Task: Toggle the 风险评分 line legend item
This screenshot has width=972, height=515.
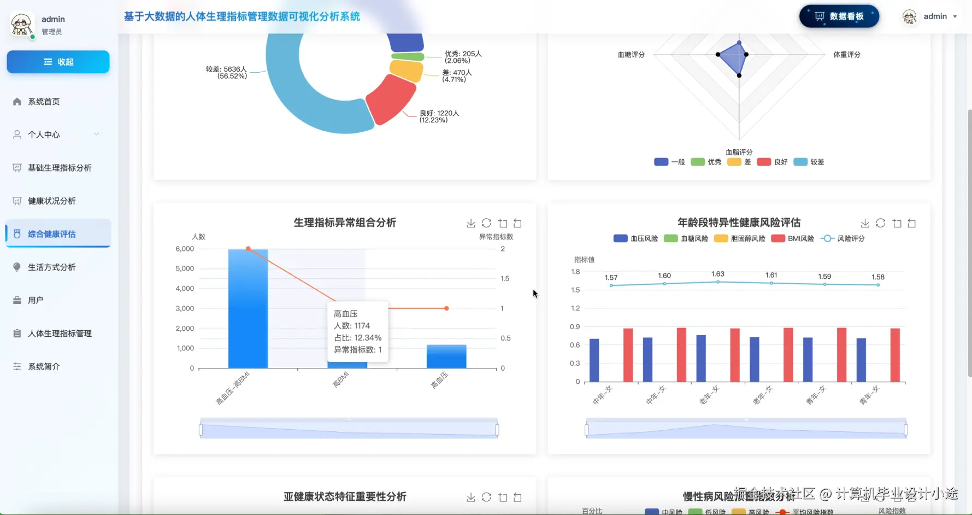Action: [844, 238]
